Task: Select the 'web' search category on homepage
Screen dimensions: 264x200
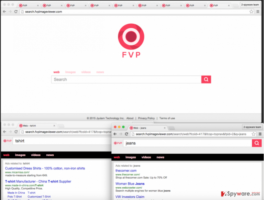Action: [x=56, y=72]
